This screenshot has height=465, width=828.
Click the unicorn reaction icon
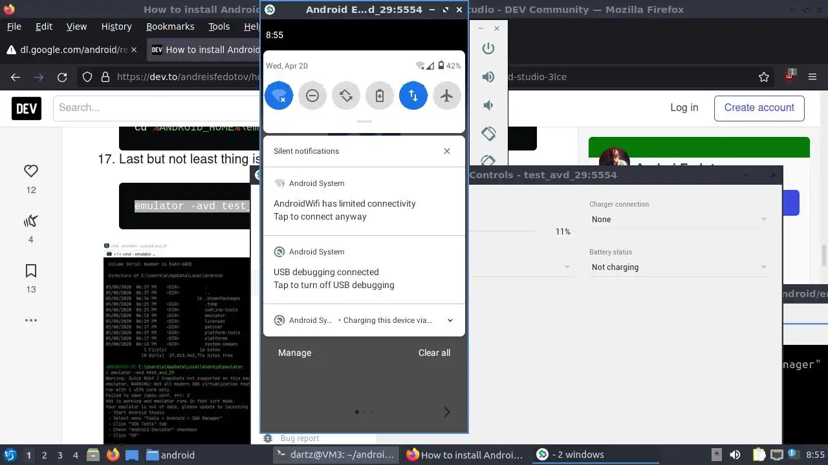(x=31, y=221)
